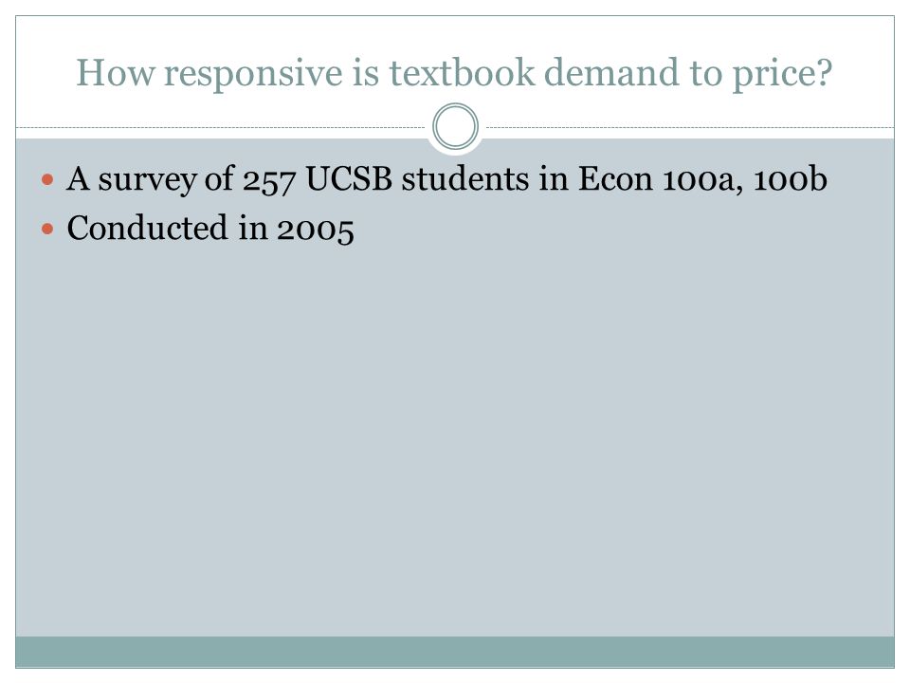Viewport: 910px width, 683px height.
Task: Click the word 'survey' in first bullet
Action: (147, 180)
